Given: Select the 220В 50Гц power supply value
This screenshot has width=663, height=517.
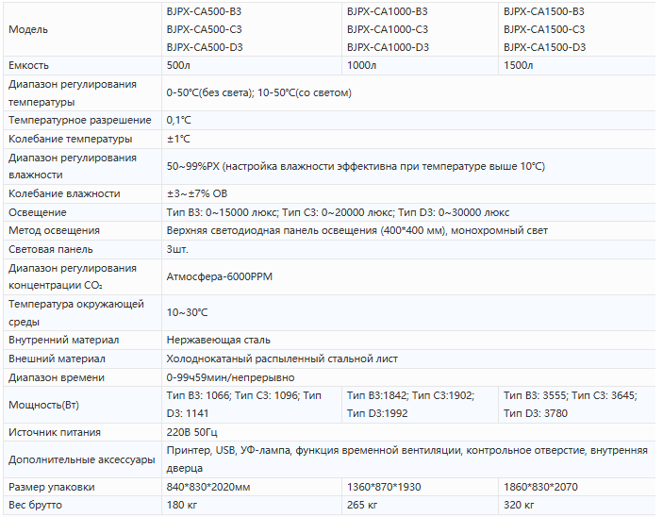Looking at the screenshot, I should (x=192, y=432).
